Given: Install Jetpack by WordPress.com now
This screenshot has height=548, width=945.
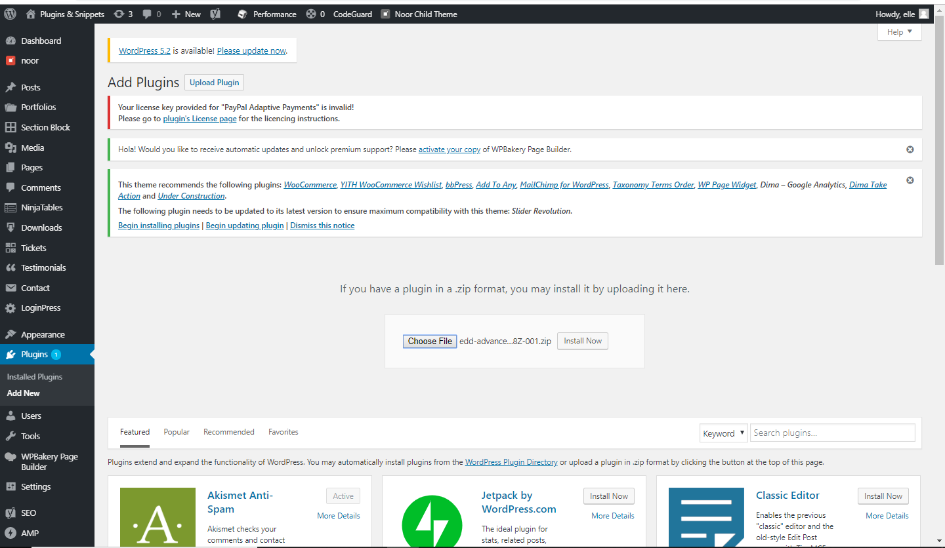Looking at the screenshot, I should 609,496.
